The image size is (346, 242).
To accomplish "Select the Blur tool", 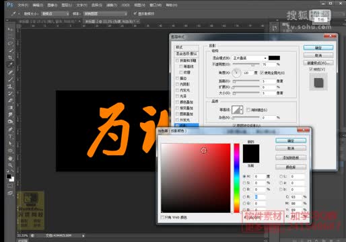I will point(10,115).
